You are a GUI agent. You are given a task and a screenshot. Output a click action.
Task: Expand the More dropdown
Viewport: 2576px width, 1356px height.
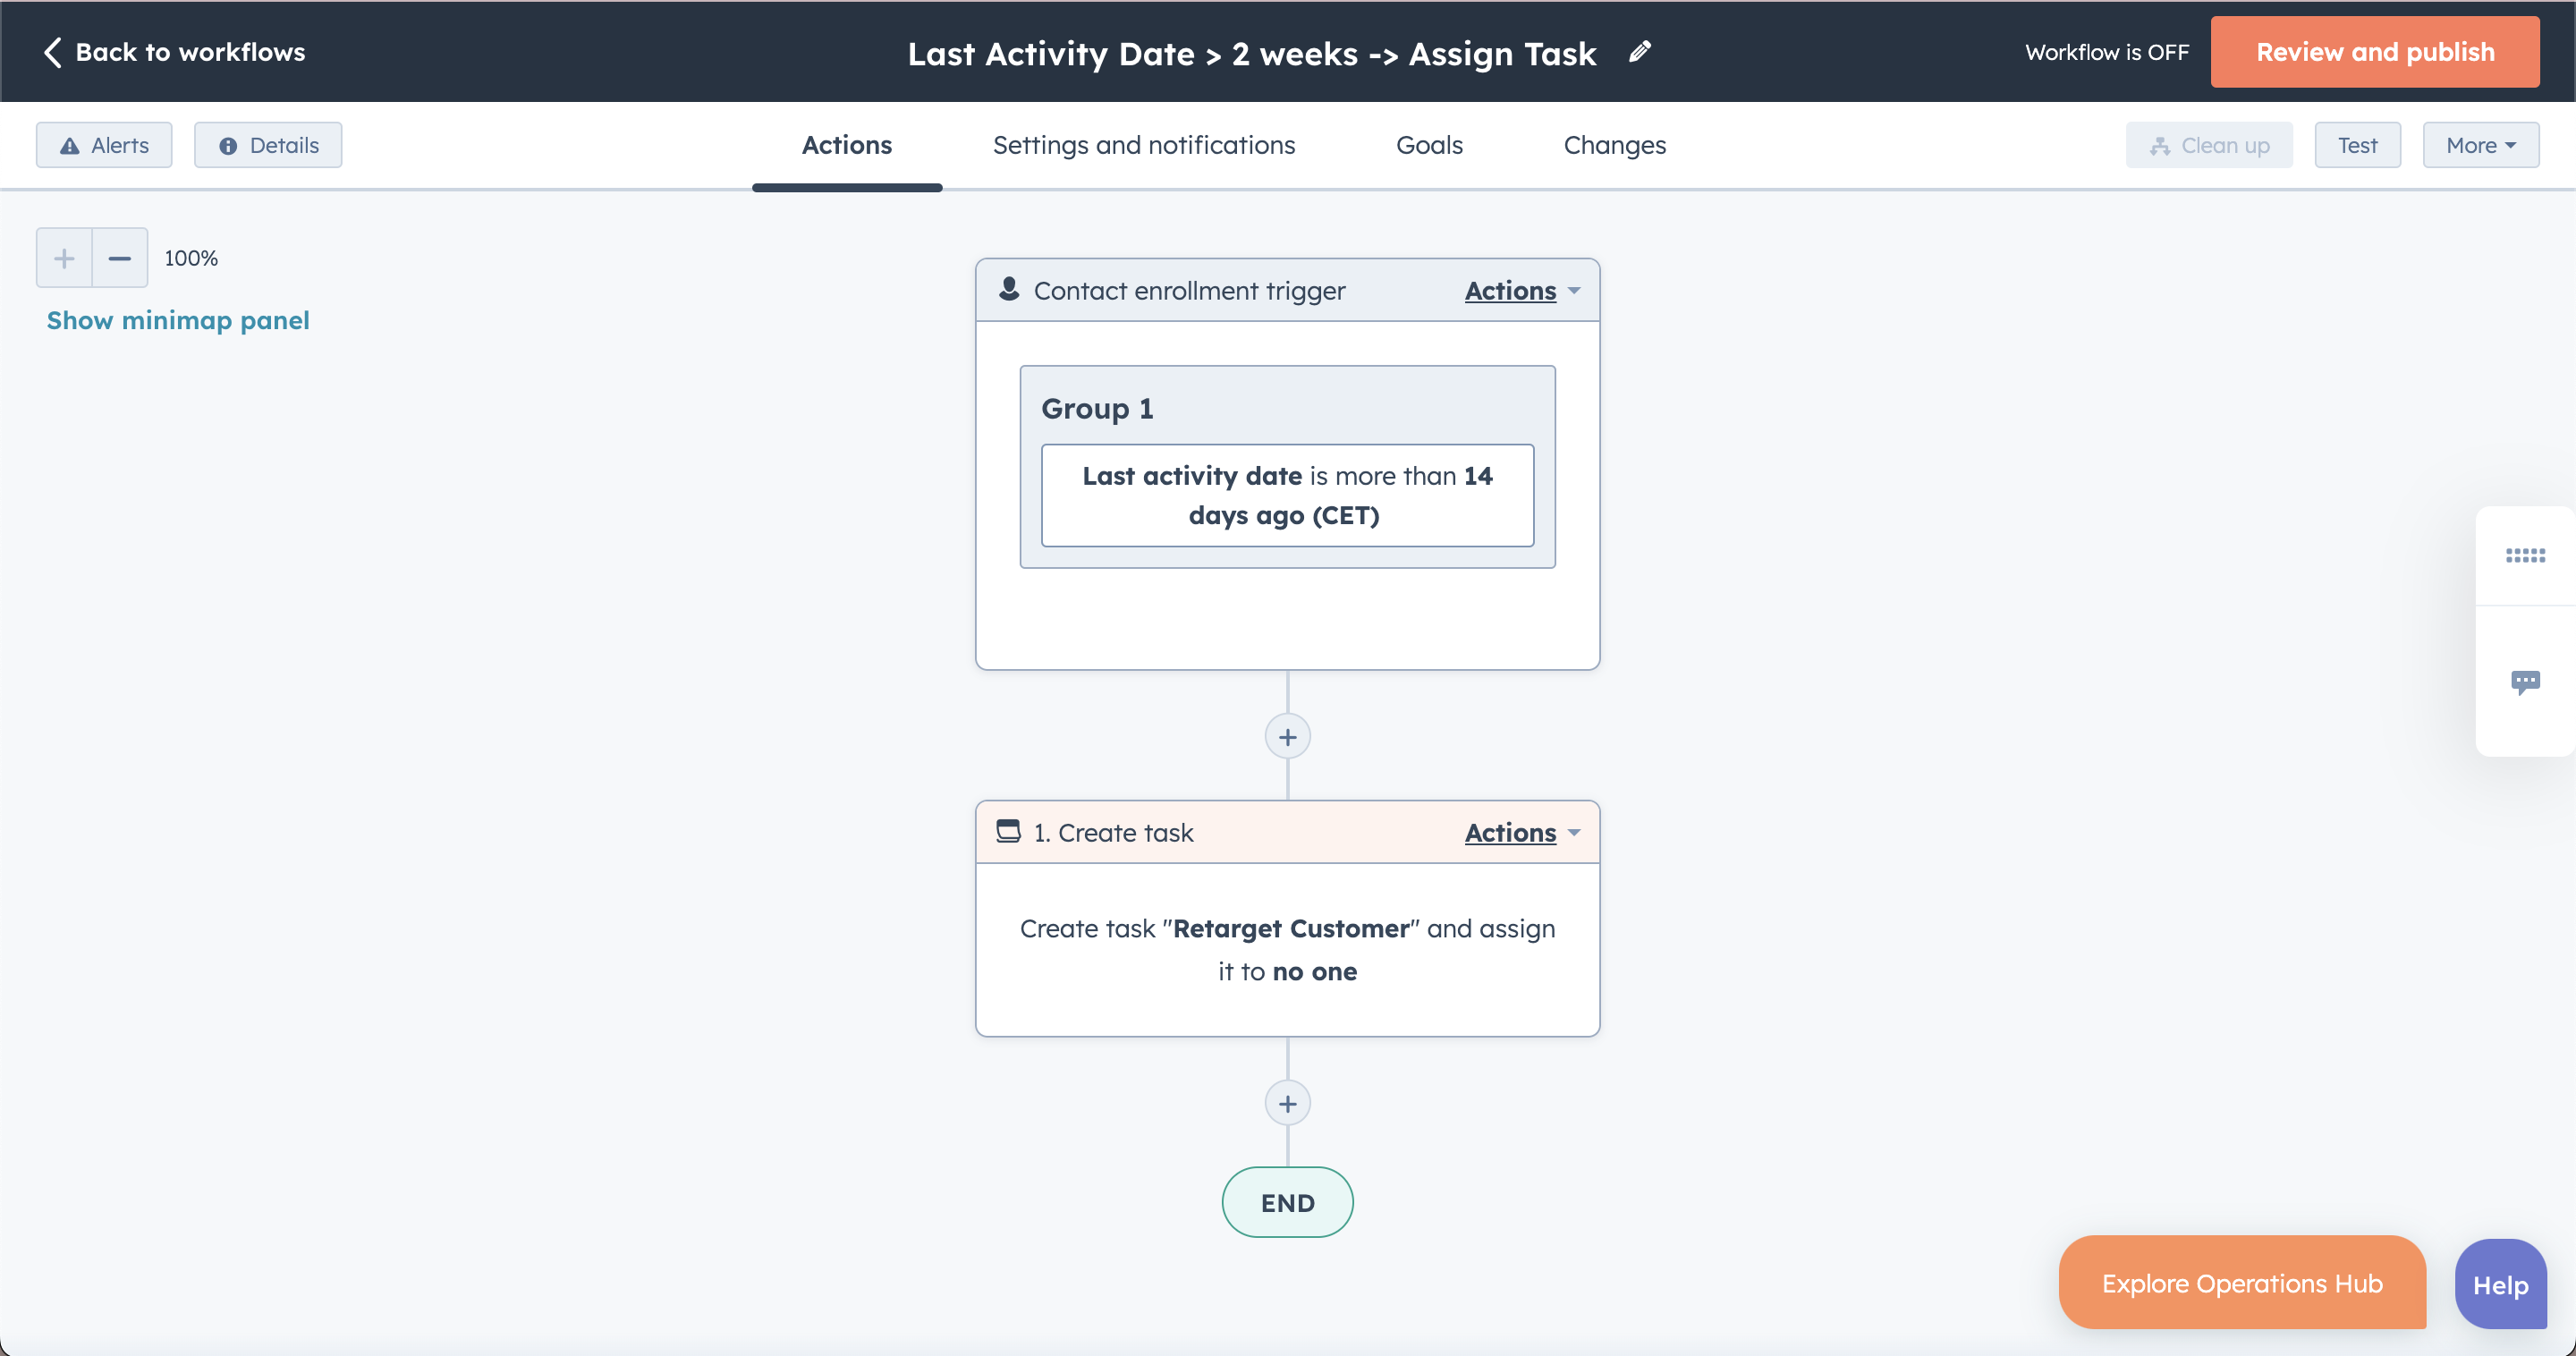(2481, 145)
